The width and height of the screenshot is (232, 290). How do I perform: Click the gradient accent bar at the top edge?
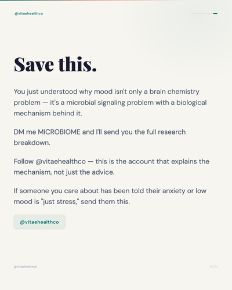click(x=116, y=1)
